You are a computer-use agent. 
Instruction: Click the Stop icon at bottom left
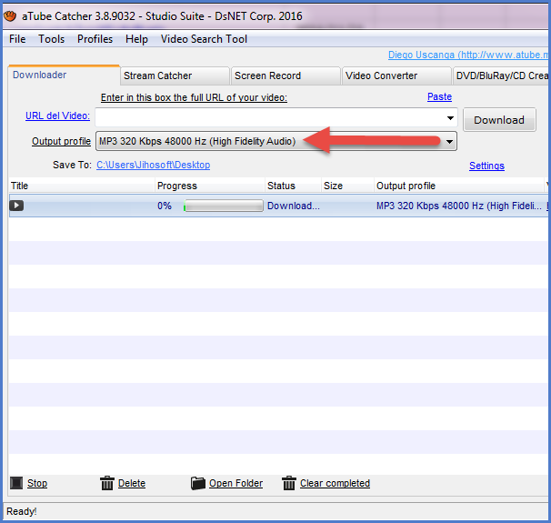[x=15, y=483]
